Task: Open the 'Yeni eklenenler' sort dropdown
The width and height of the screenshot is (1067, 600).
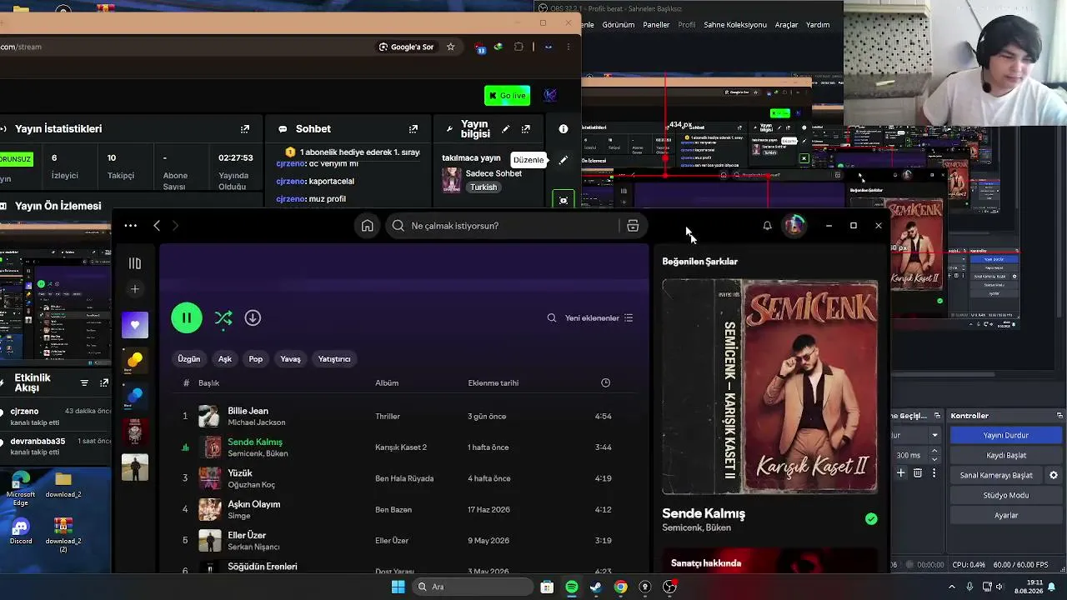Action: [599, 317]
